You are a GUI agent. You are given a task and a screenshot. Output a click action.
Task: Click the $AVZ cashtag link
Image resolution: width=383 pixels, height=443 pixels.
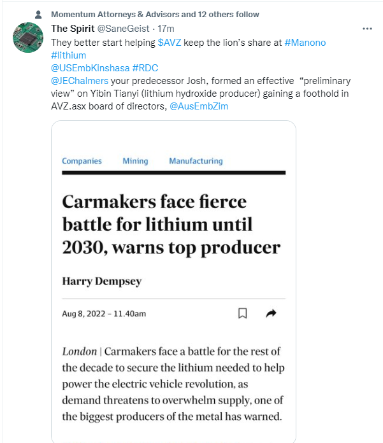(x=170, y=42)
